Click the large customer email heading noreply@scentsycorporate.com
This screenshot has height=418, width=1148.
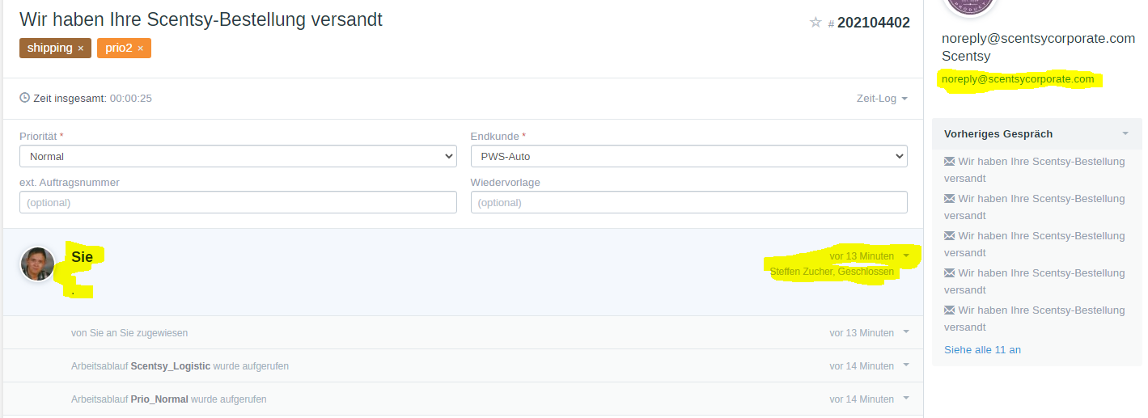(1038, 38)
